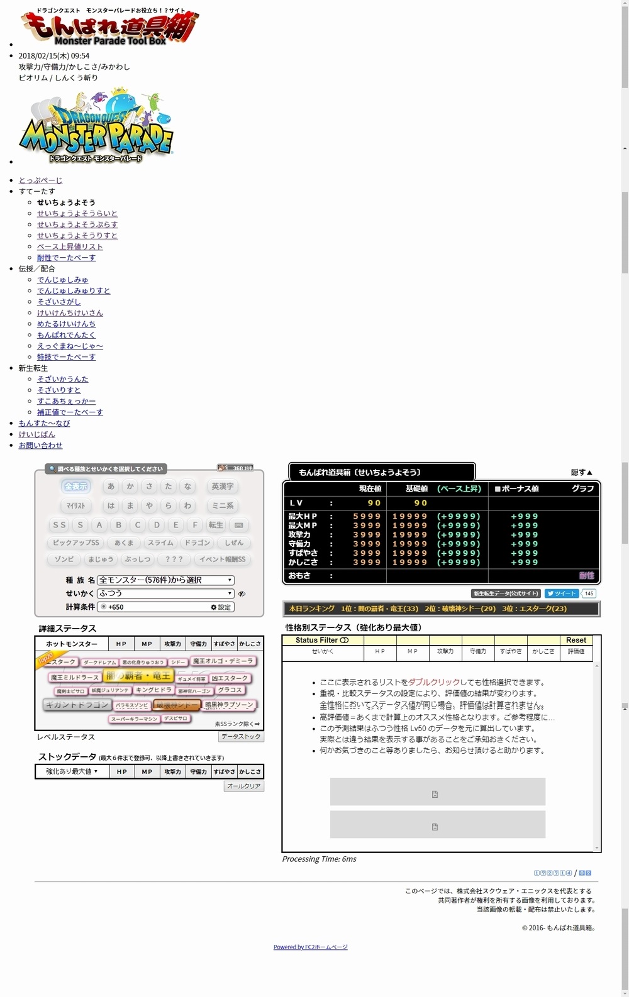629x997 pixels.
Task: Open the でんじゅしみゅ link
Action: (x=62, y=280)
